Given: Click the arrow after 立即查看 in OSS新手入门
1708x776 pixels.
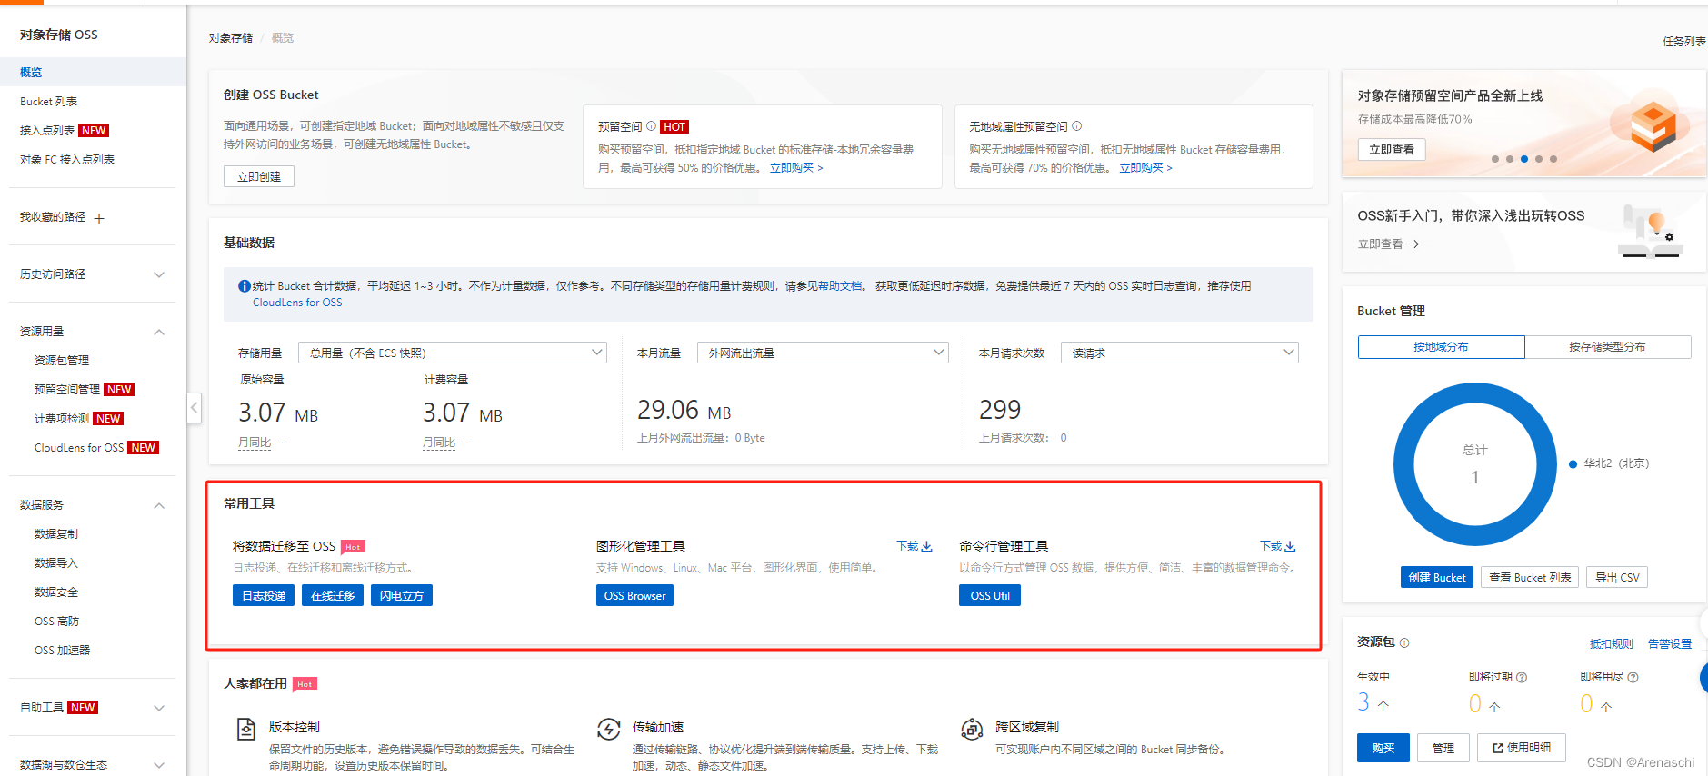Looking at the screenshot, I should click(x=1413, y=244).
